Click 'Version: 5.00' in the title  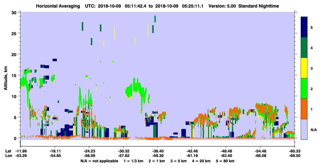222,6
